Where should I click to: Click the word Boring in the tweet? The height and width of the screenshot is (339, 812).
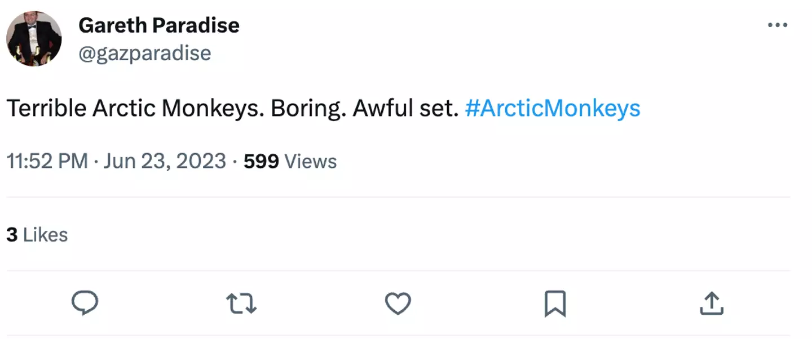point(306,108)
